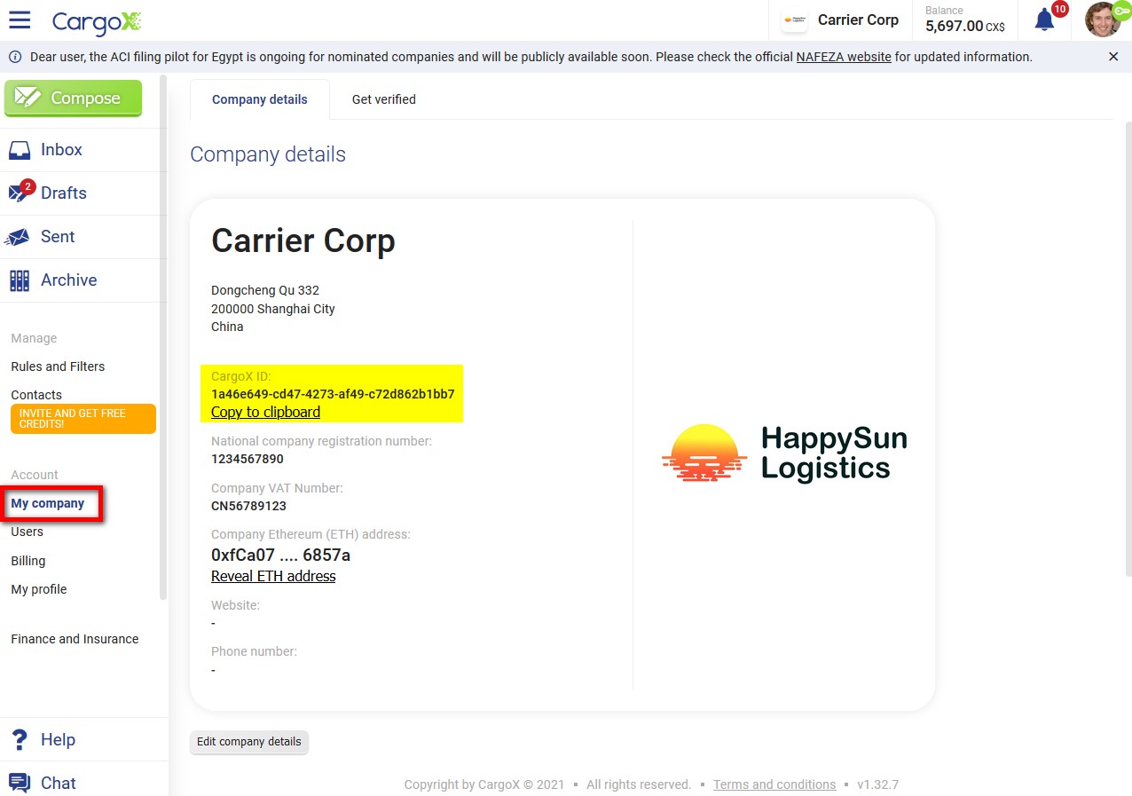Click the green key badge icon

click(x=1120, y=12)
